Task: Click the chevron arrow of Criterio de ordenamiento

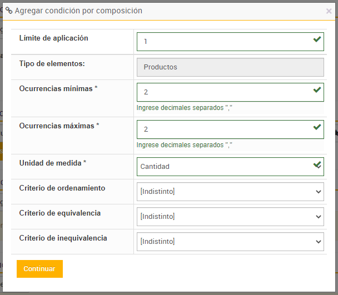Action: [x=319, y=192]
